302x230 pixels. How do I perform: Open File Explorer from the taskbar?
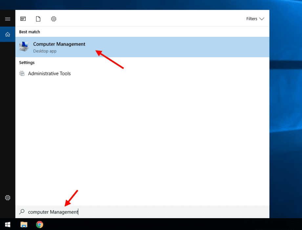[24, 224]
